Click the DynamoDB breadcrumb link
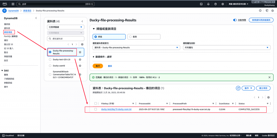277x138 pixels. pyautogui.click(x=14, y=11)
